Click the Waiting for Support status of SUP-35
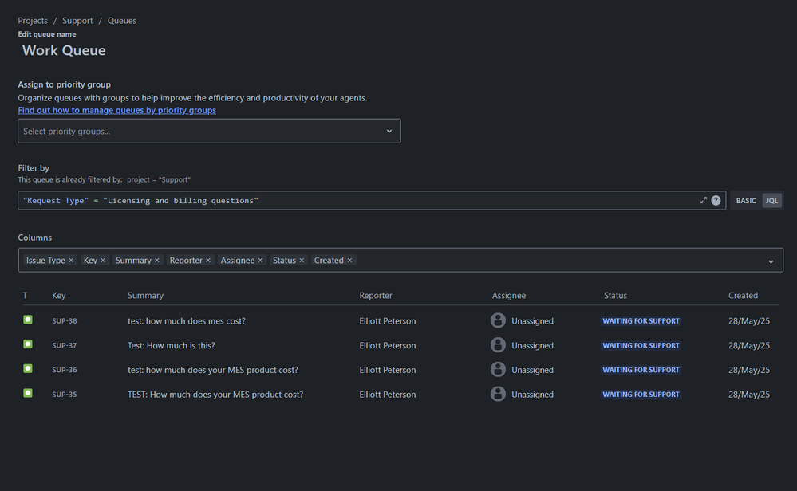The image size is (797, 491). 641,395
